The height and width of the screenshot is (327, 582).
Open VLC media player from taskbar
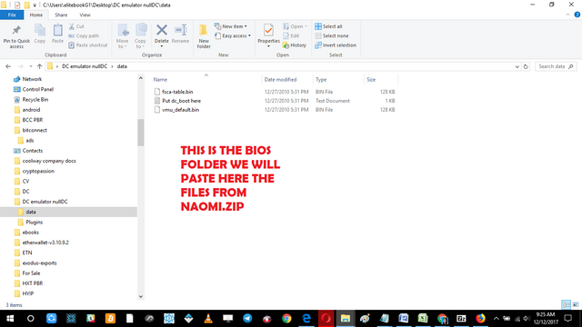[x=208, y=319]
